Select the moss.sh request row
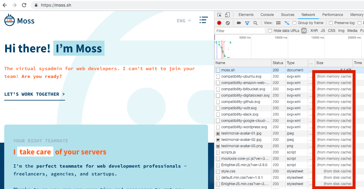Viewport: 364px width, 189px height. click(x=289, y=70)
